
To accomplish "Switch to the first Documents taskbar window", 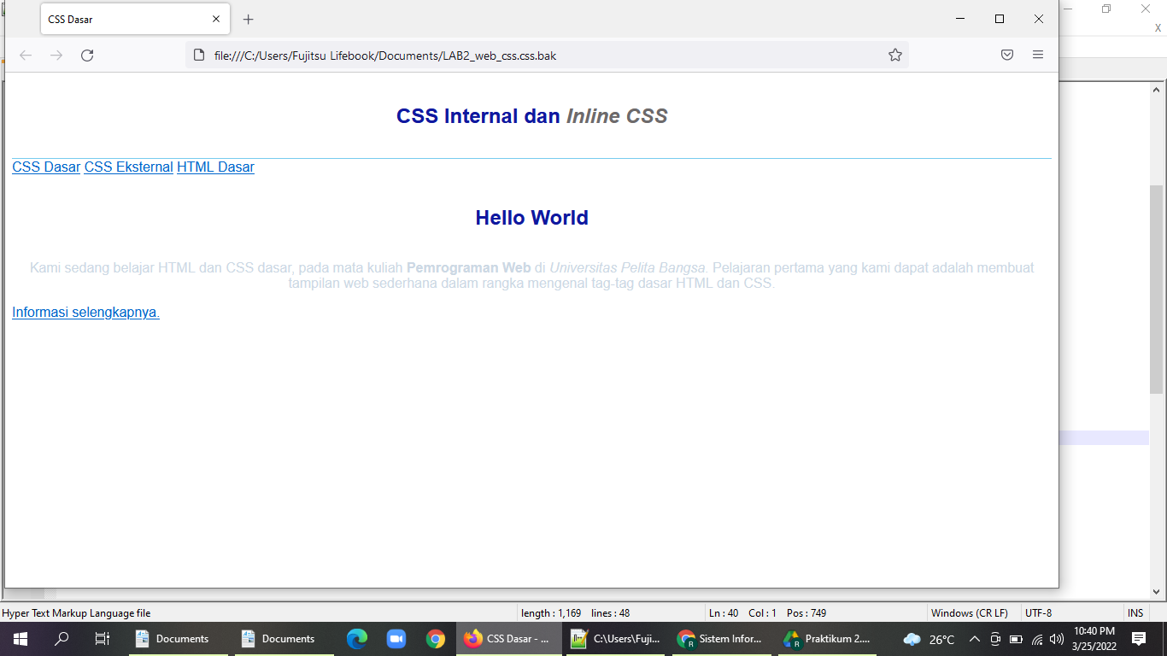I will 179,639.
